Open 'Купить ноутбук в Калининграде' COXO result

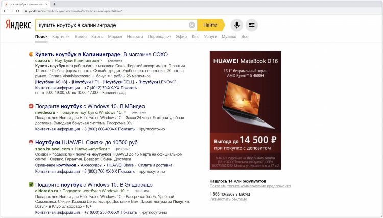tap(102, 54)
